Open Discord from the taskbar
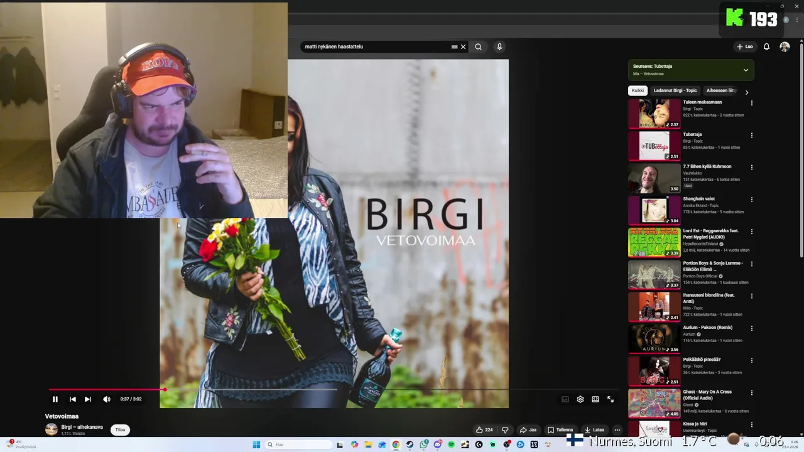The height and width of the screenshot is (452, 804). [x=438, y=444]
